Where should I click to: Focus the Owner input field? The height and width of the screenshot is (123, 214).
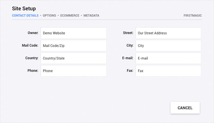74,33
